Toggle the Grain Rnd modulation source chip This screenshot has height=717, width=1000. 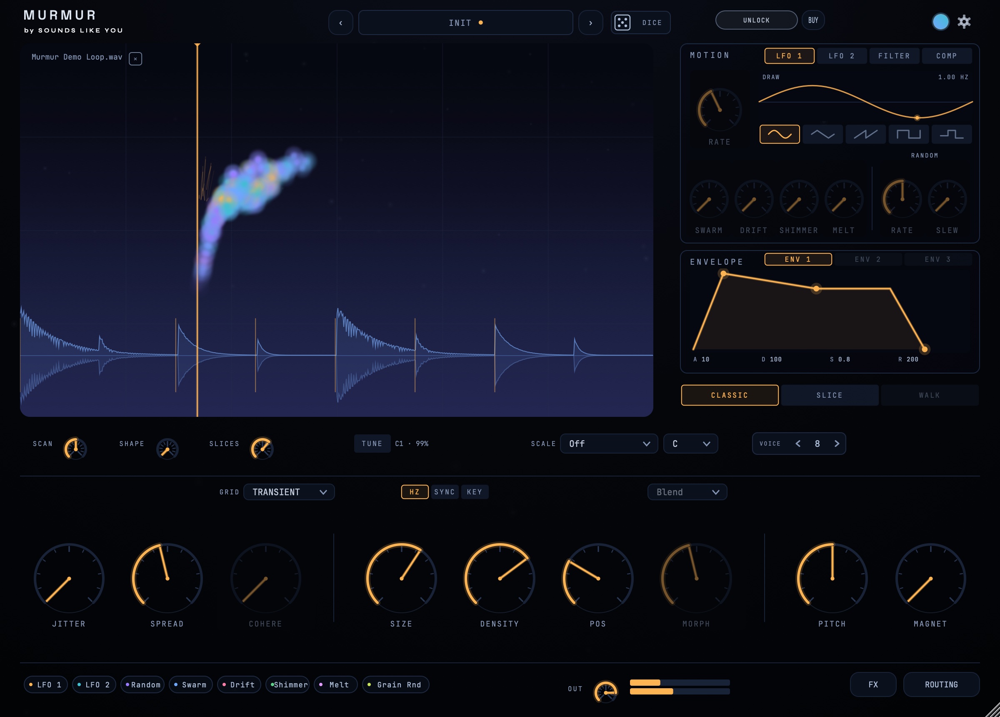pos(395,685)
